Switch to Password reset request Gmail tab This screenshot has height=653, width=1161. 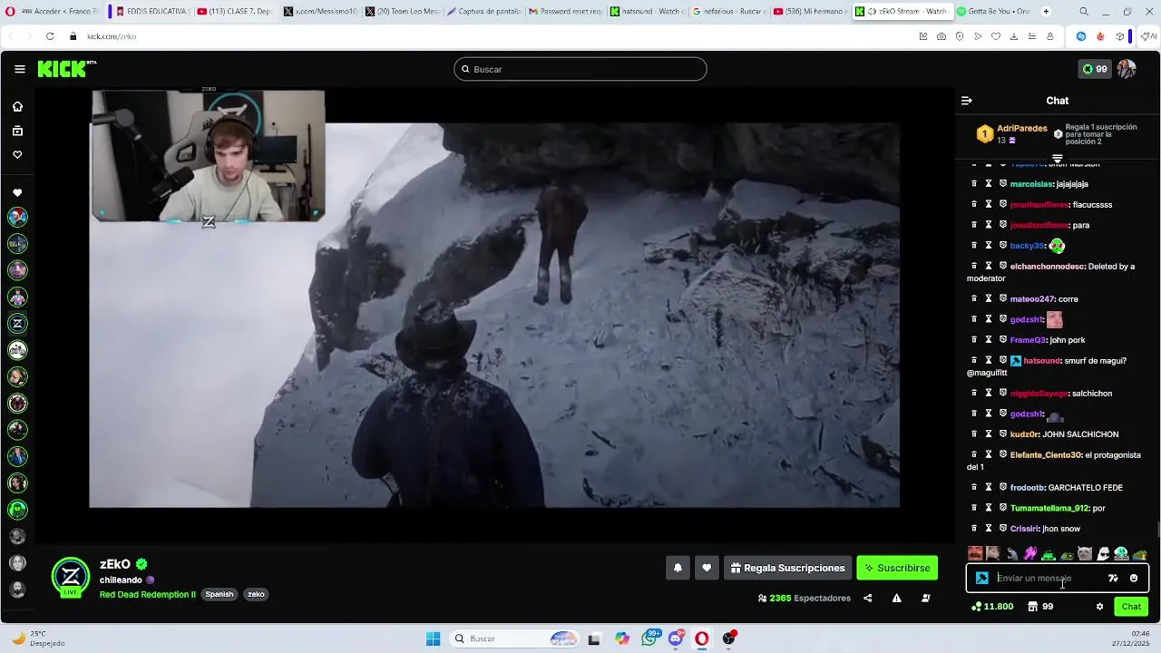[x=565, y=12]
